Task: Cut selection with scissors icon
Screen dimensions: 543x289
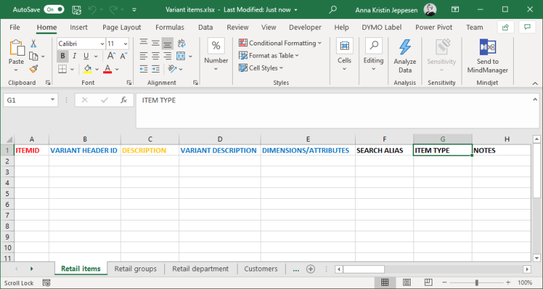Action: pyautogui.click(x=33, y=43)
